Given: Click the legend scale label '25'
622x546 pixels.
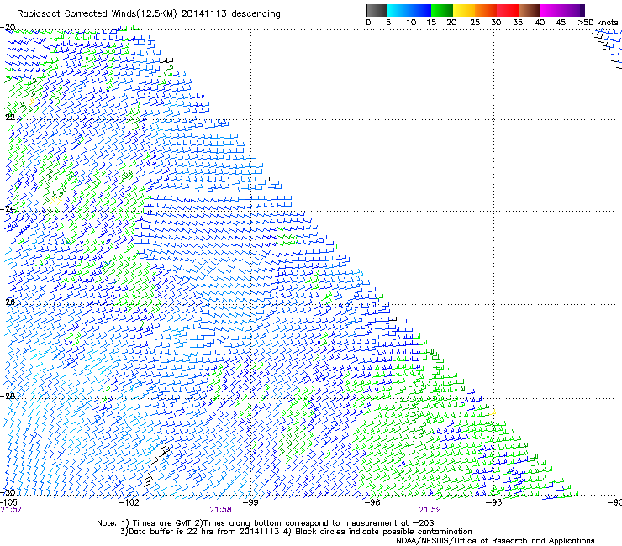Looking at the screenshot, I should click(x=474, y=23).
